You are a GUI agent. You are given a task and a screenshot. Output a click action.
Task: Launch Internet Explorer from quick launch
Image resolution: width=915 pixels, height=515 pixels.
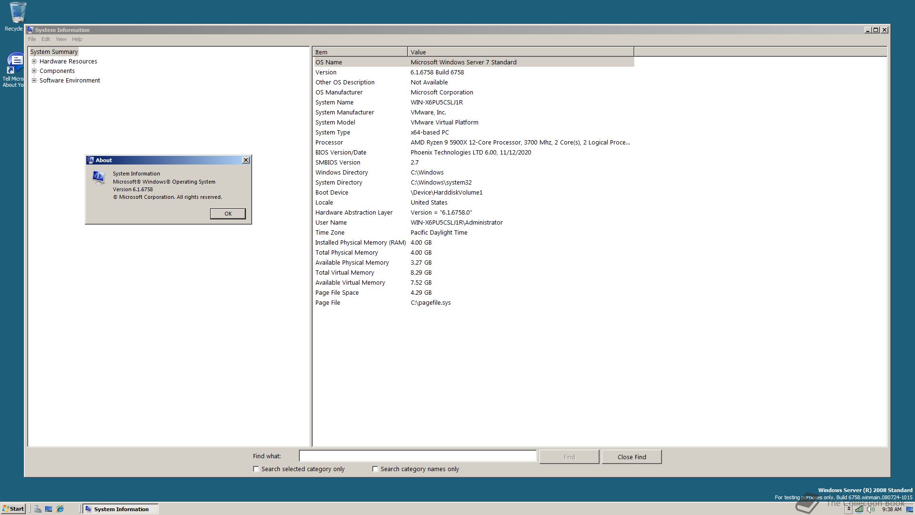60,509
